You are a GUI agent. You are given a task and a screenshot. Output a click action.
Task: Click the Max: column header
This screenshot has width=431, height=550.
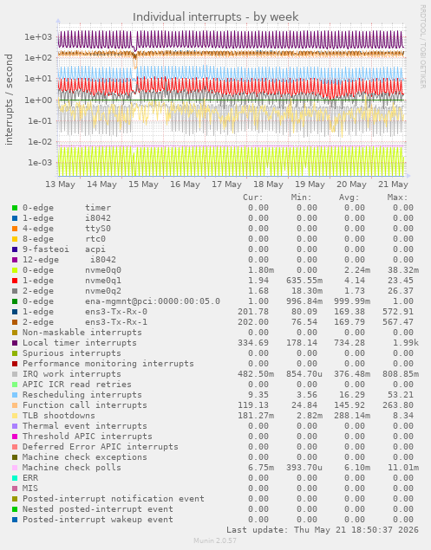[398, 197]
